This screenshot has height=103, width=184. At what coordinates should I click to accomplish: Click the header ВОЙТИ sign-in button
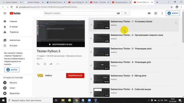173,13
